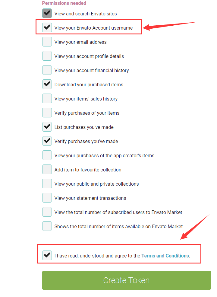The image size is (217, 297).
Task: Check "Shows the total number of items available"
Action: (x=47, y=226)
